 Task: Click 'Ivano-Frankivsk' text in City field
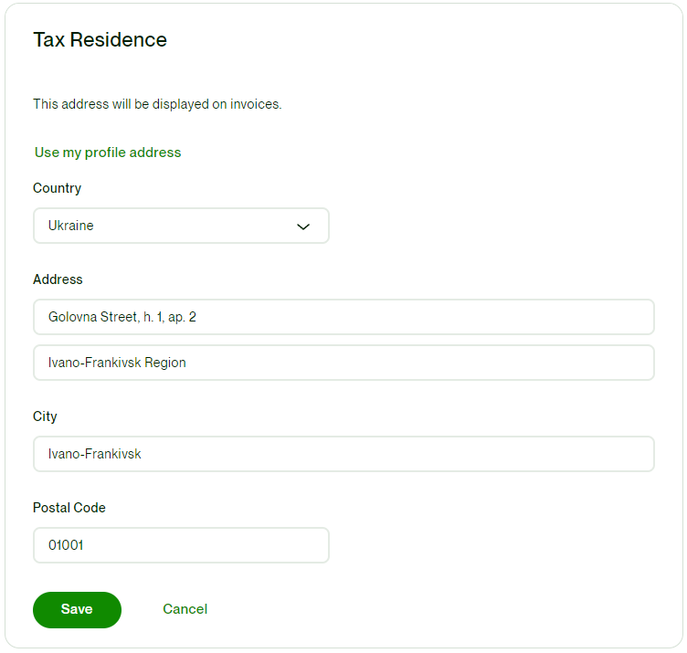[x=95, y=454]
